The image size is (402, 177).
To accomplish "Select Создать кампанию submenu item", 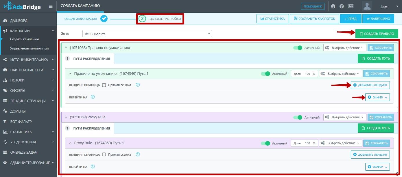I will click(25, 39).
